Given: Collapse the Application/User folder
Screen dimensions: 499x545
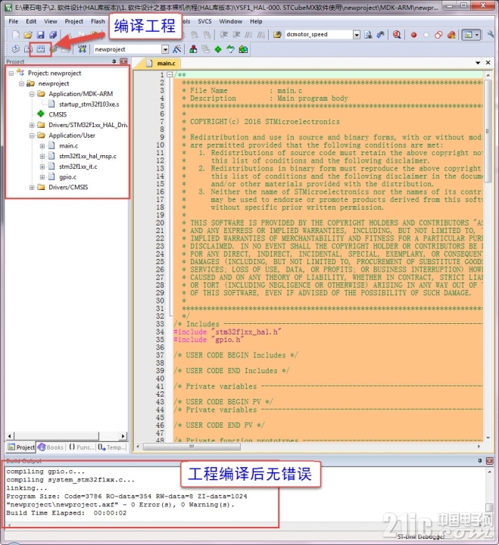Looking at the screenshot, I should click(32, 135).
